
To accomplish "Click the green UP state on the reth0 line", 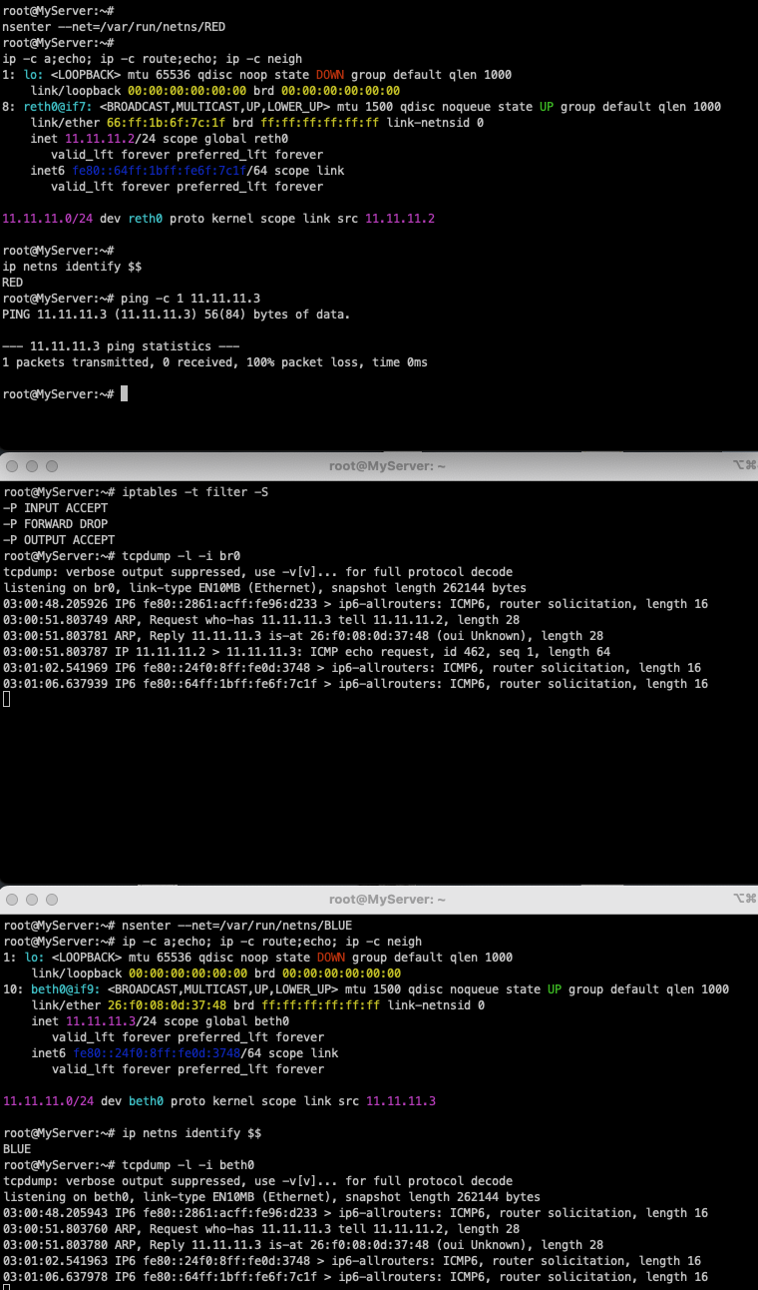I will coord(549,107).
